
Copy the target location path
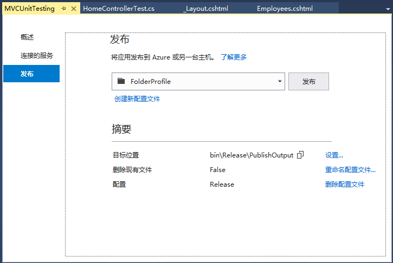[300, 155]
